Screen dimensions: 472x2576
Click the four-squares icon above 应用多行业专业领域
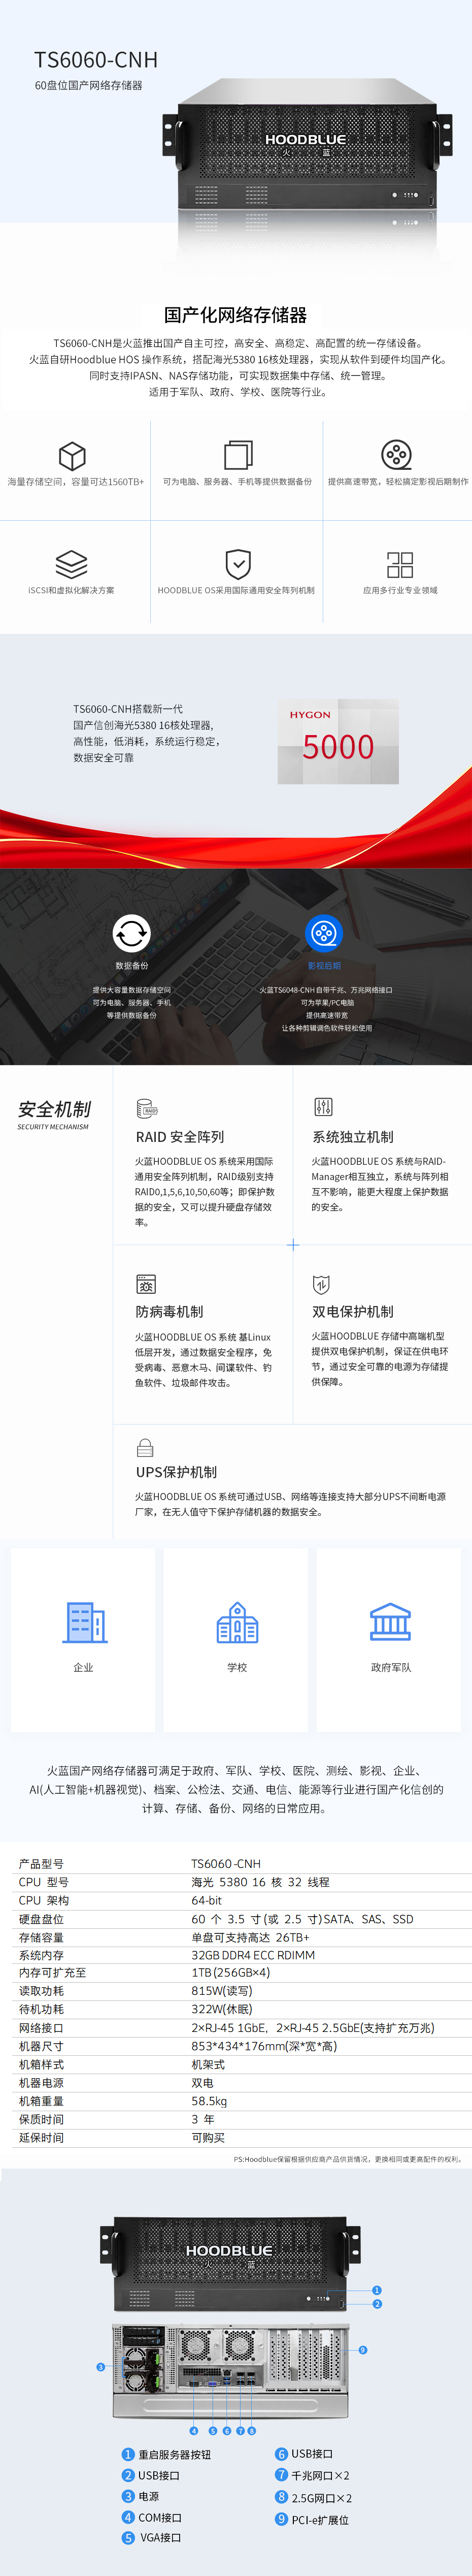(400, 564)
